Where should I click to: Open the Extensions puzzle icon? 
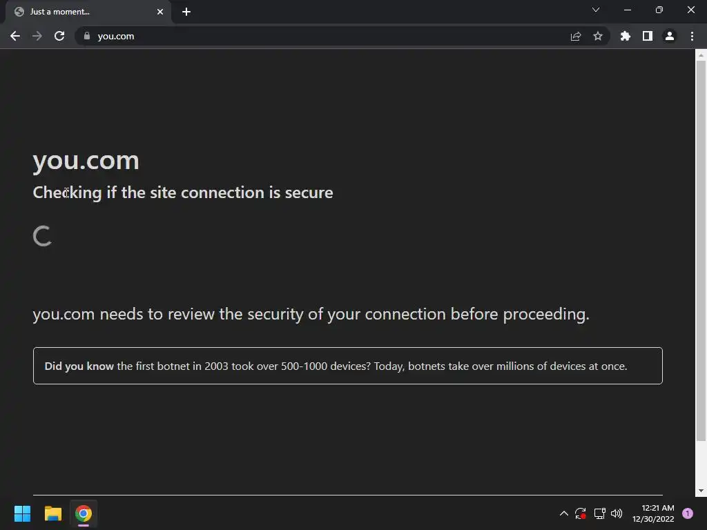coord(626,37)
